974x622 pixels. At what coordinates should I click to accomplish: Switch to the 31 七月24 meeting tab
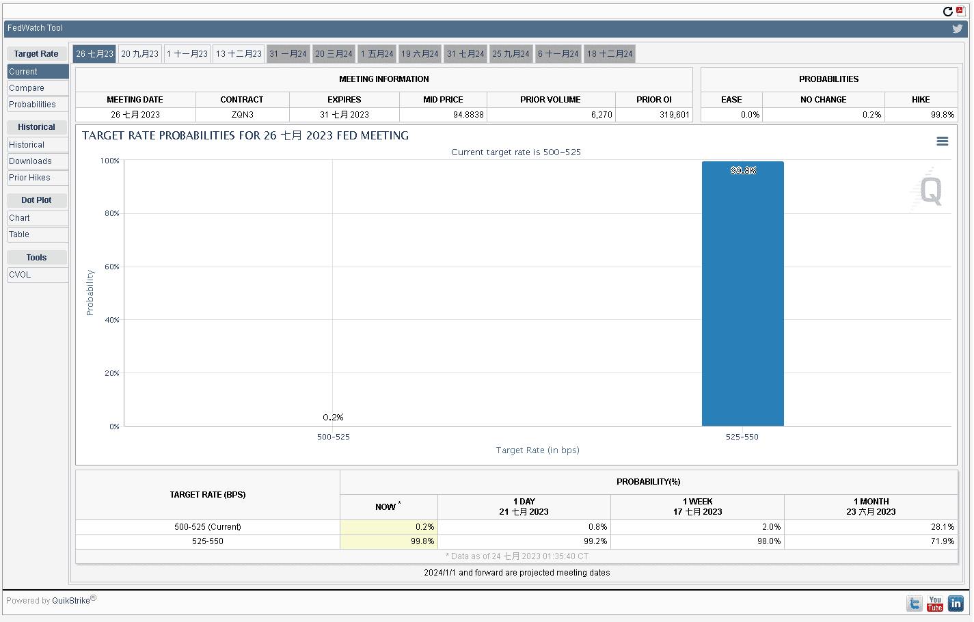(465, 54)
